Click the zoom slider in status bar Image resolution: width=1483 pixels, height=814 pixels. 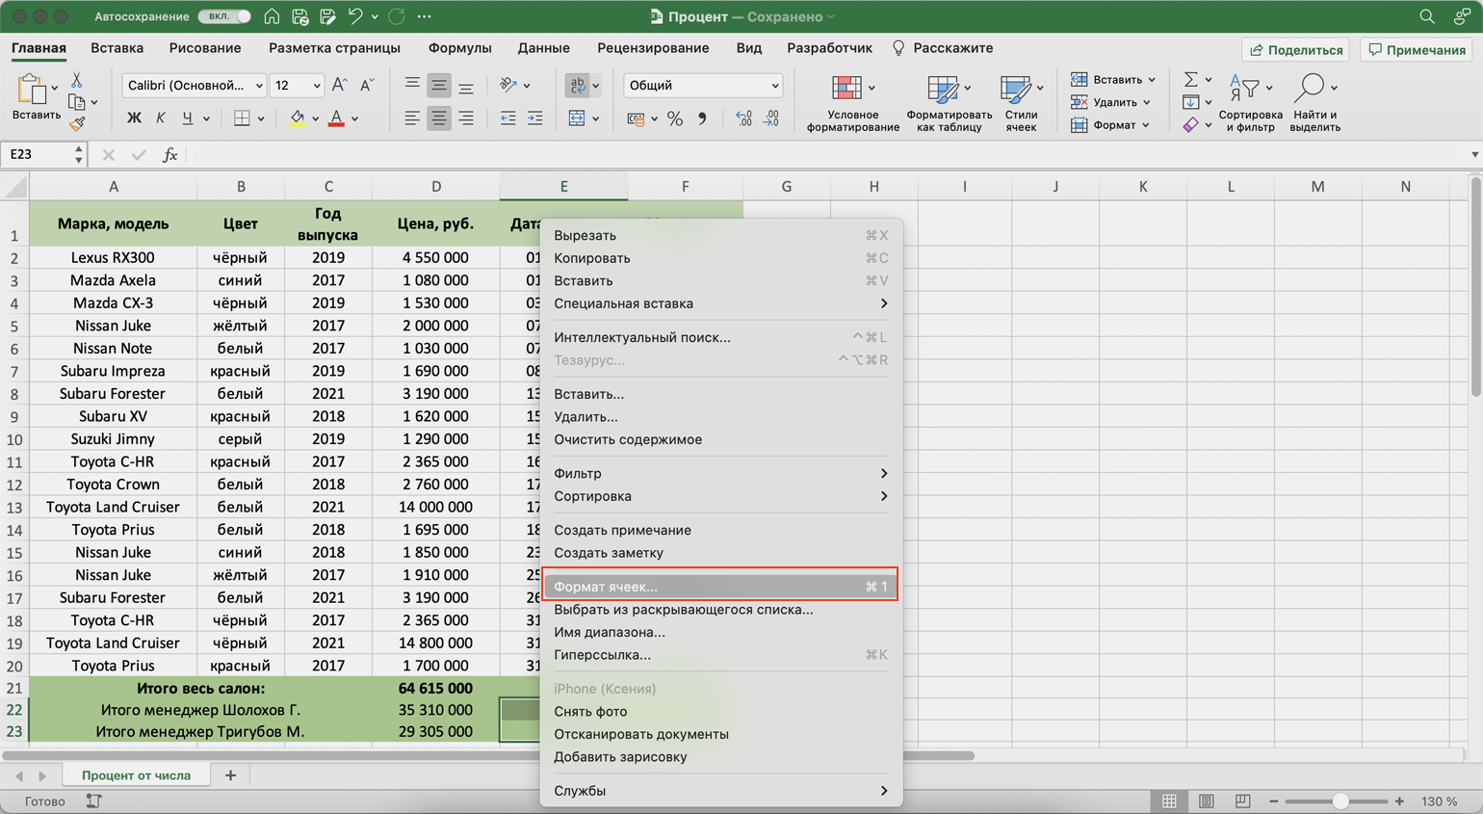(x=1339, y=801)
